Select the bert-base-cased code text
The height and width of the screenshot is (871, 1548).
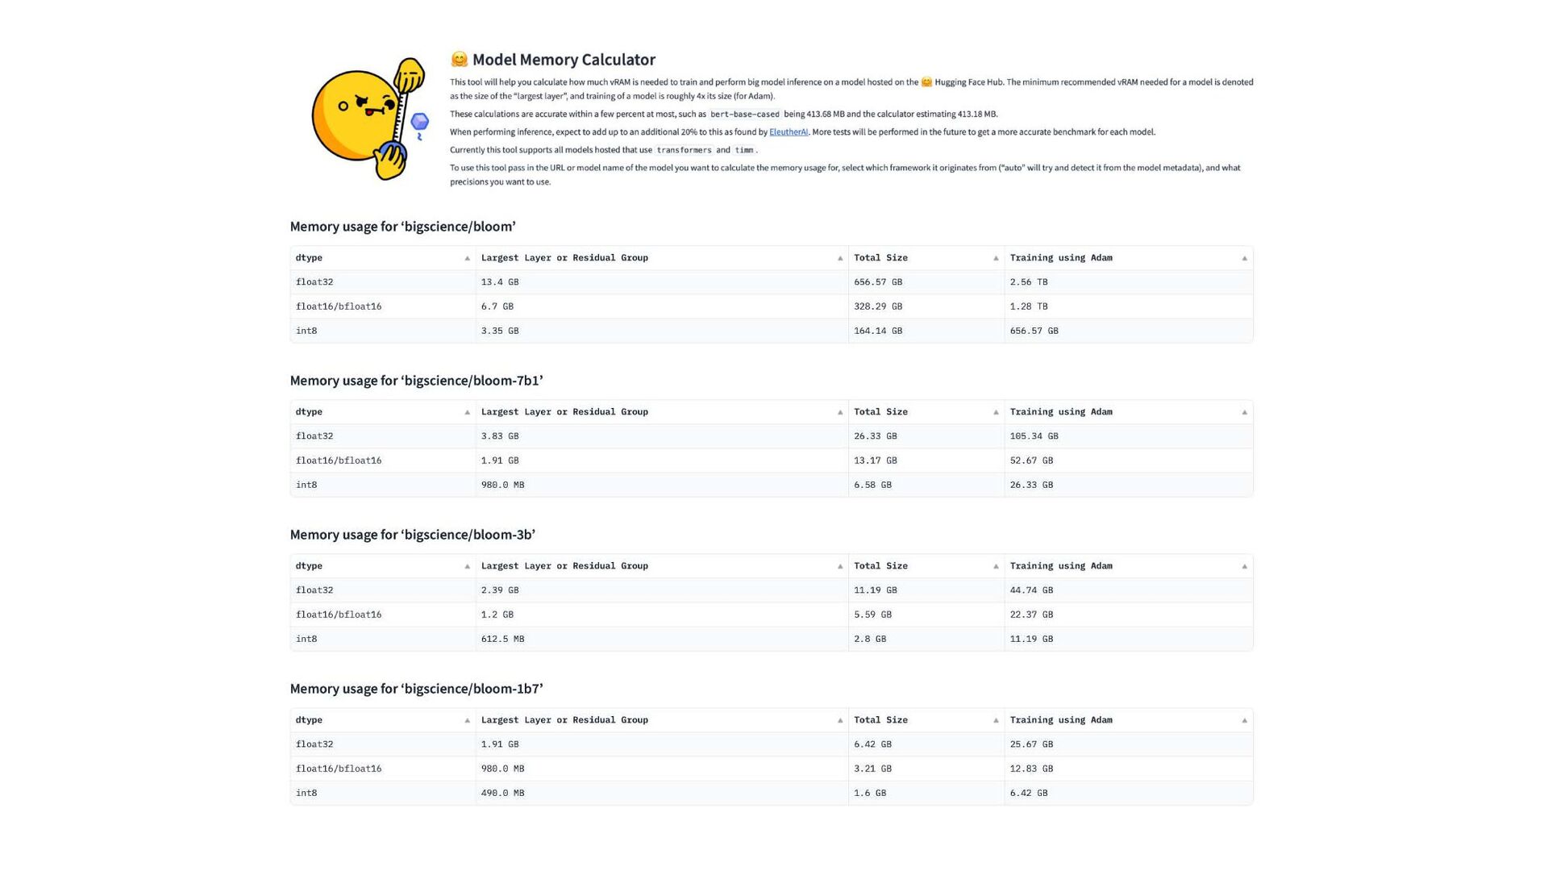(x=744, y=115)
